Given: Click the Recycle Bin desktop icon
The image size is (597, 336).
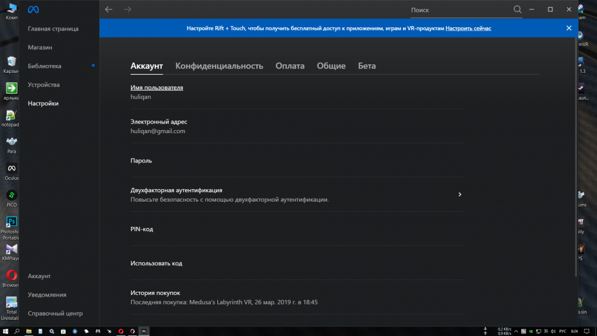Looking at the screenshot, I should click(11, 64).
